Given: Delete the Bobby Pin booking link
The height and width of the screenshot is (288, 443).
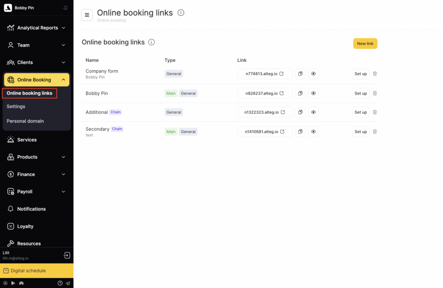Looking at the screenshot, I should [x=375, y=93].
